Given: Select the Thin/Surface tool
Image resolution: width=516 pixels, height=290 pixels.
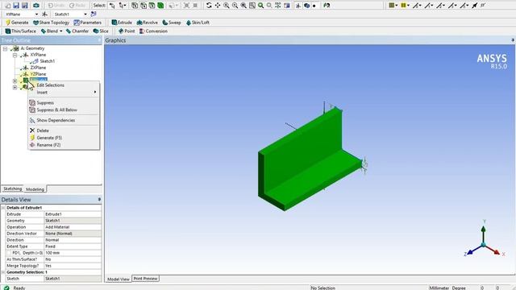Looking at the screenshot, I should (x=21, y=31).
